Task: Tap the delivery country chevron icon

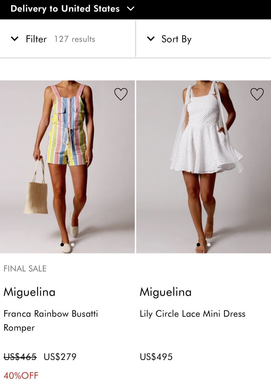Action: (130, 8)
